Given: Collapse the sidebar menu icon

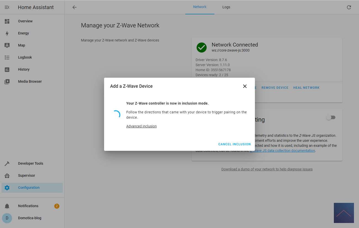Looking at the screenshot, I should pyautogui.click(x=7, y=7).
